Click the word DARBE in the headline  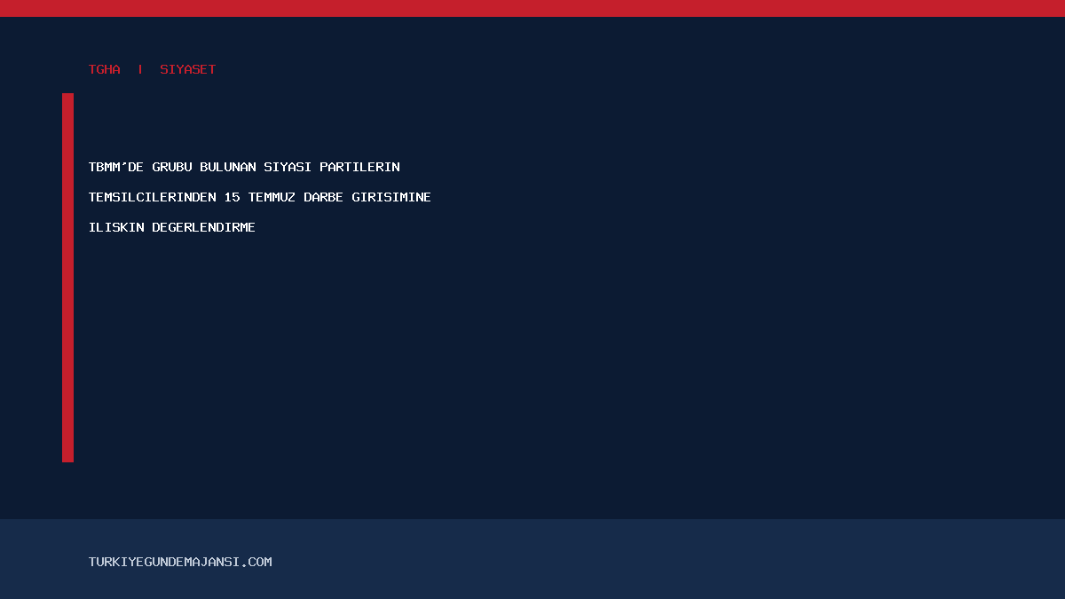pyautogui.click(x=324, y=197)
